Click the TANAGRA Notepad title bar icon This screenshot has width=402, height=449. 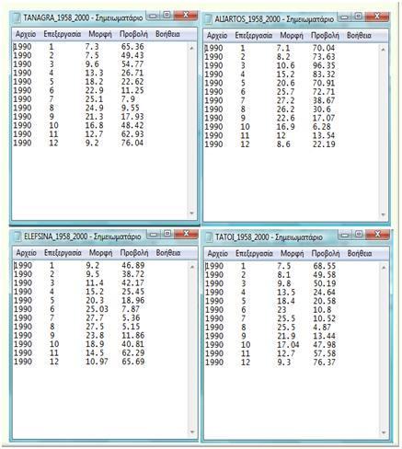17,17
